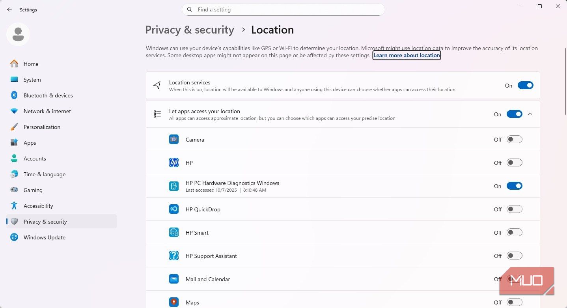The height and width of the screenshot is (308, 567).
Task: Click the user profile avatar
Action: coord(18,34)
